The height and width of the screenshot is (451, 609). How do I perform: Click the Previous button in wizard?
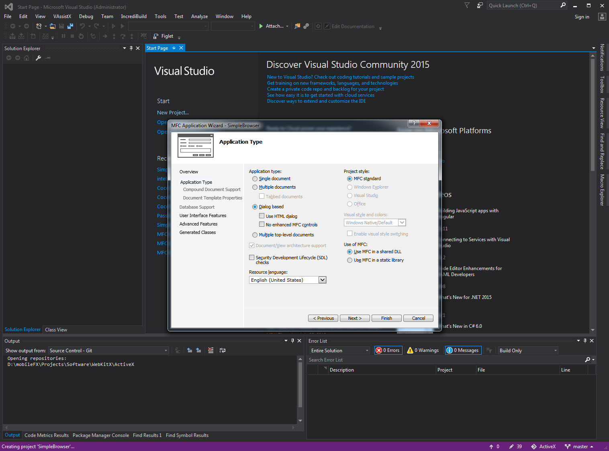point(323,318)
